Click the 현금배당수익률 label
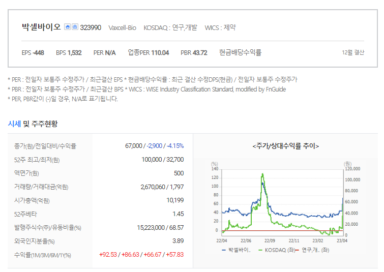384x272 pixels. pyautogui.click(x=240, y=52)
